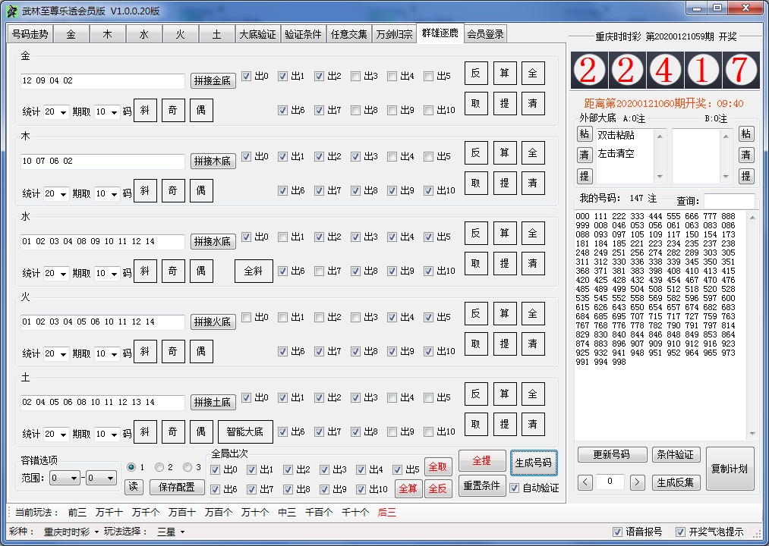The width and height of the screenshot is (769, 546).
Task: Click the left arrow next to the 0 field
Action: pyautogui.click(x=585, y=482)
